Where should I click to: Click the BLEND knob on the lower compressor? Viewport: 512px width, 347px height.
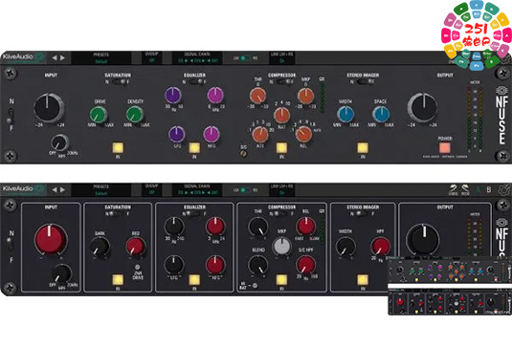pos(258,265)
